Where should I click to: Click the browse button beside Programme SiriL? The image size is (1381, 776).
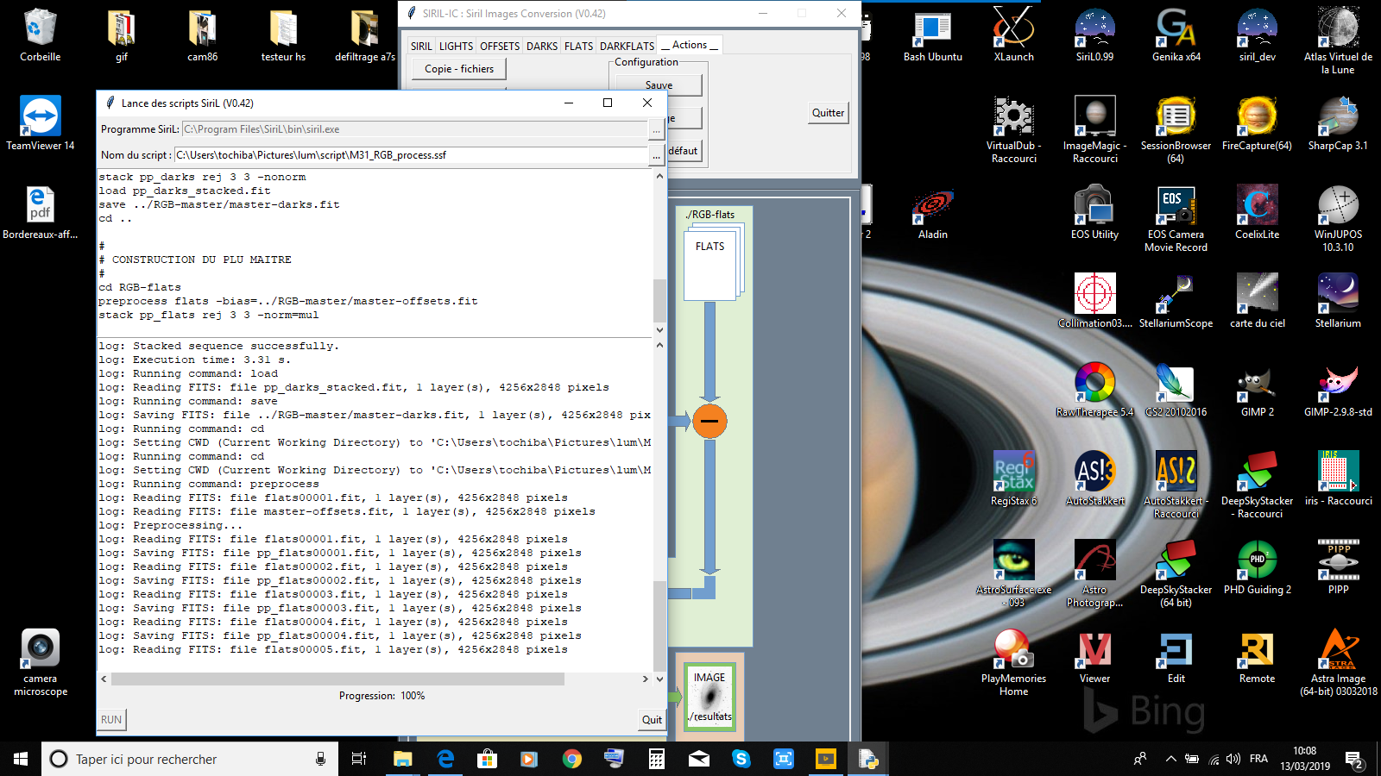(657, 129)
